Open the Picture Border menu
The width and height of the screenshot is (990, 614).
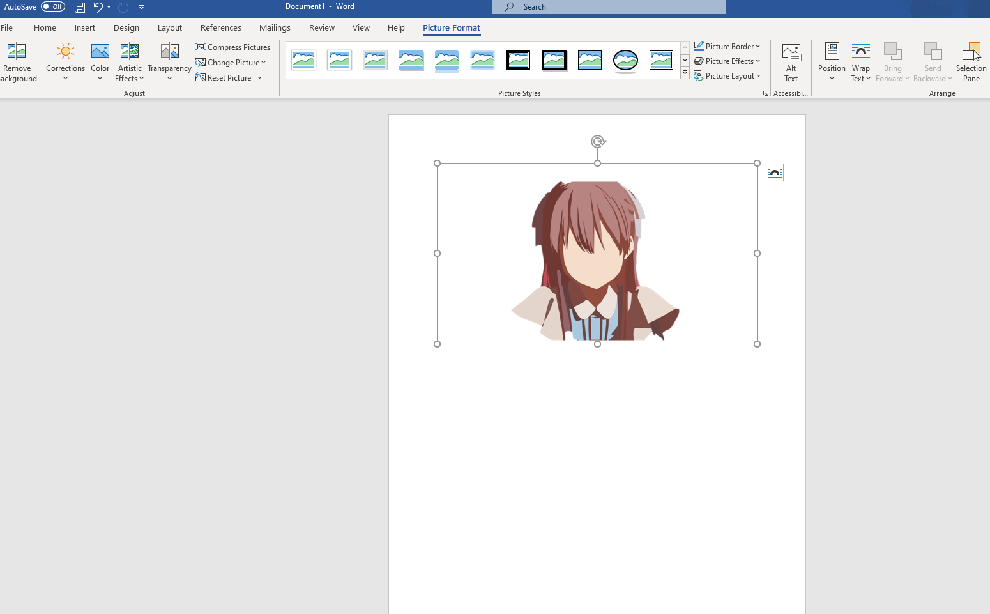727,46
